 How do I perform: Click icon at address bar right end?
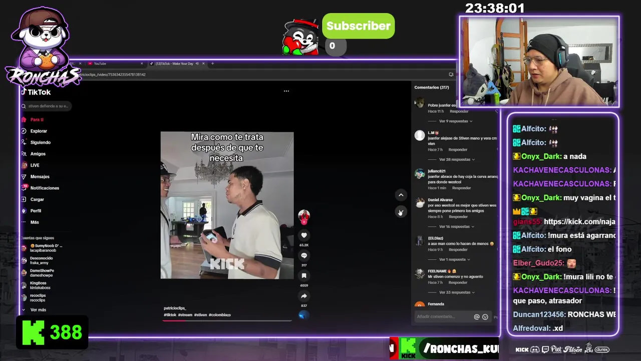coord(451,75)
